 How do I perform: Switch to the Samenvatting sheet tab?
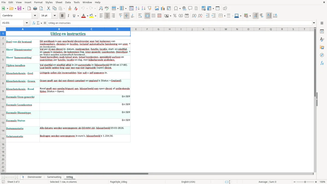[54, 177]
